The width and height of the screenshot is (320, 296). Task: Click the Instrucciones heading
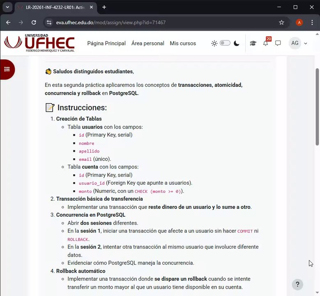(82, 108)
